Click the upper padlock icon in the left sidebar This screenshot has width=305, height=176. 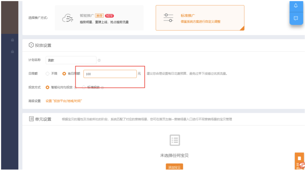[13, 40]
